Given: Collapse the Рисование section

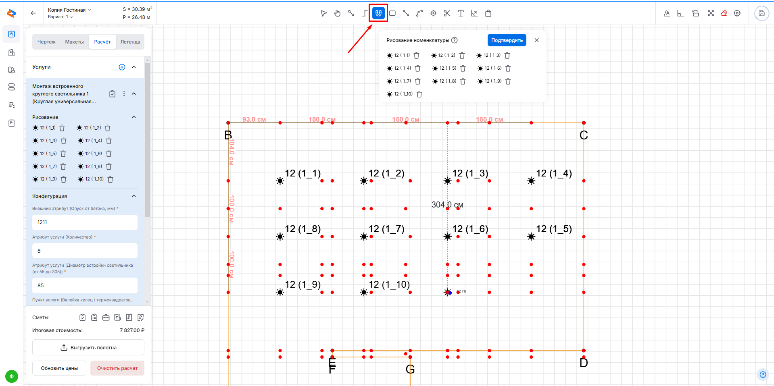Looking at the screenshot, I should tap(134, 117).
